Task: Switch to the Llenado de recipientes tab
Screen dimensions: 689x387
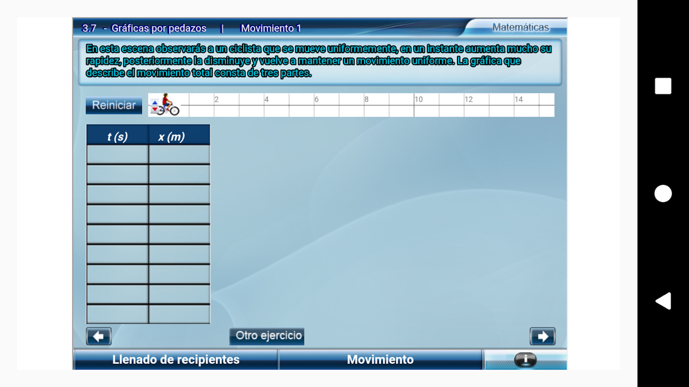Action: (x=176, y=359)
